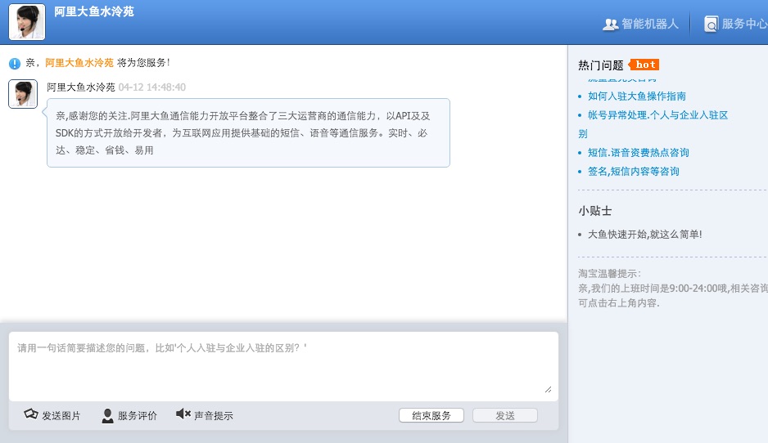Image resolution: width=768 pixels, height=443 pixels.
Task: Click orange agent name link 阿里大鱼水泠苑
Action: [79, 63]
